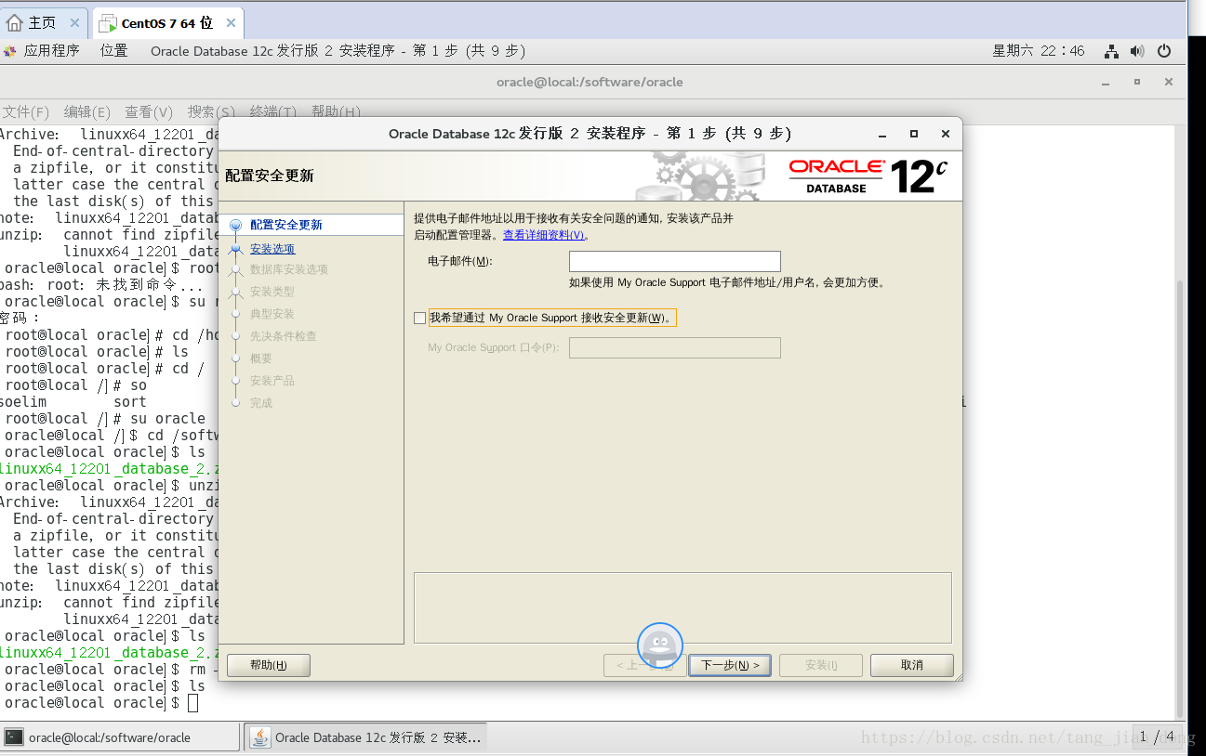Toggle My Oracle Support security updates checkbox
Image resolution: width=1206 pixels, height=756 pixels.
pyautogui.click(x=420, y=318)
